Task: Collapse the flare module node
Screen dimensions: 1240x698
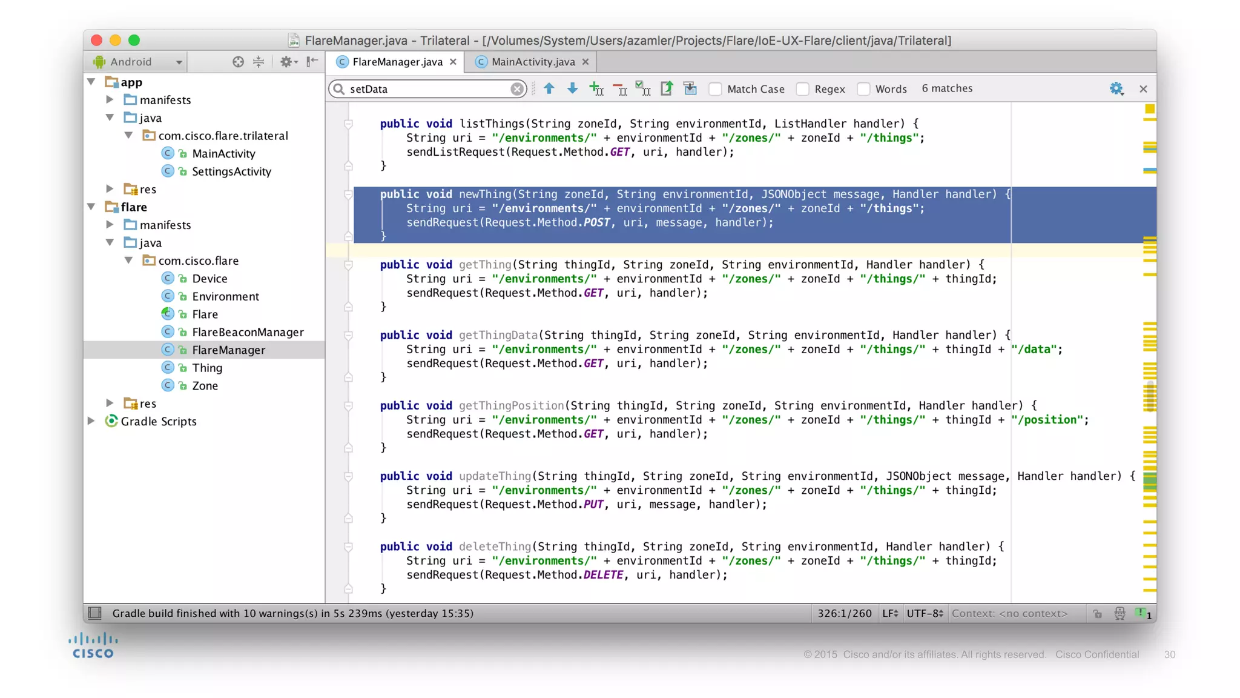Action: pyautogui.click(x=91, y=207)
